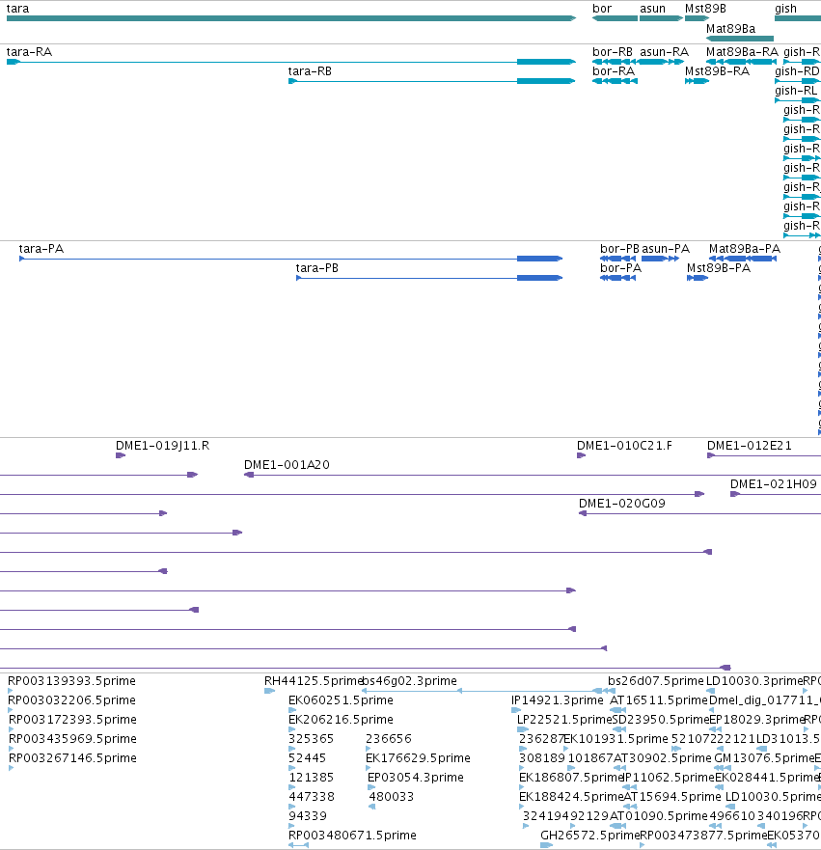The image size is (821, 850).
Task: Select the 447338 feature label
Action: point(312,797)
